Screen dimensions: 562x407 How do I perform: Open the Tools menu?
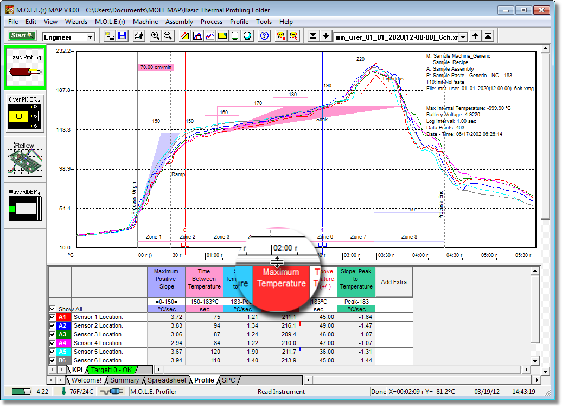[x=264, y=22]
